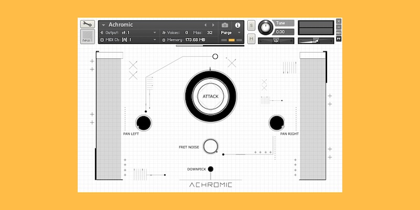420x210 pixels.
Task: Go to previous instrument with left arrow
Action: (205, 25)
